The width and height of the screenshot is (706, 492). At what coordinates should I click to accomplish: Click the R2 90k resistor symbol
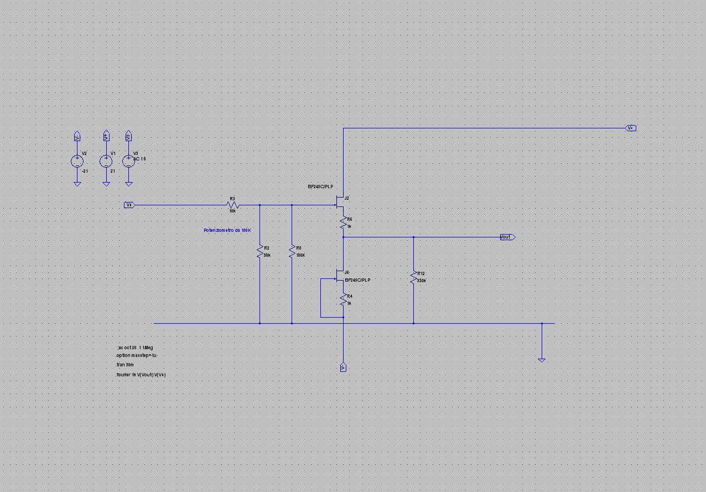pyautogui.click(x=259, y=252)
